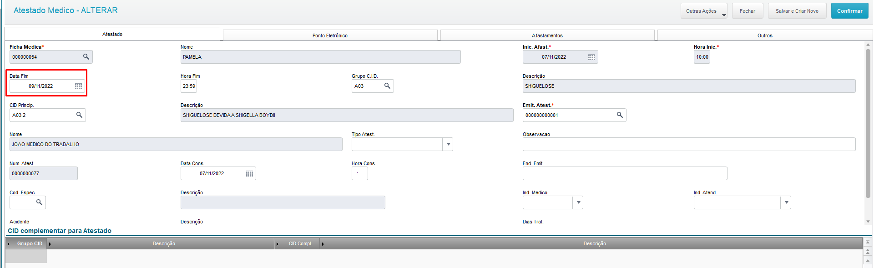This screenshot has width=874, height=268.
Task: Search Grupo C.I.D. with magnifier icon
Action: click(387, 86)
